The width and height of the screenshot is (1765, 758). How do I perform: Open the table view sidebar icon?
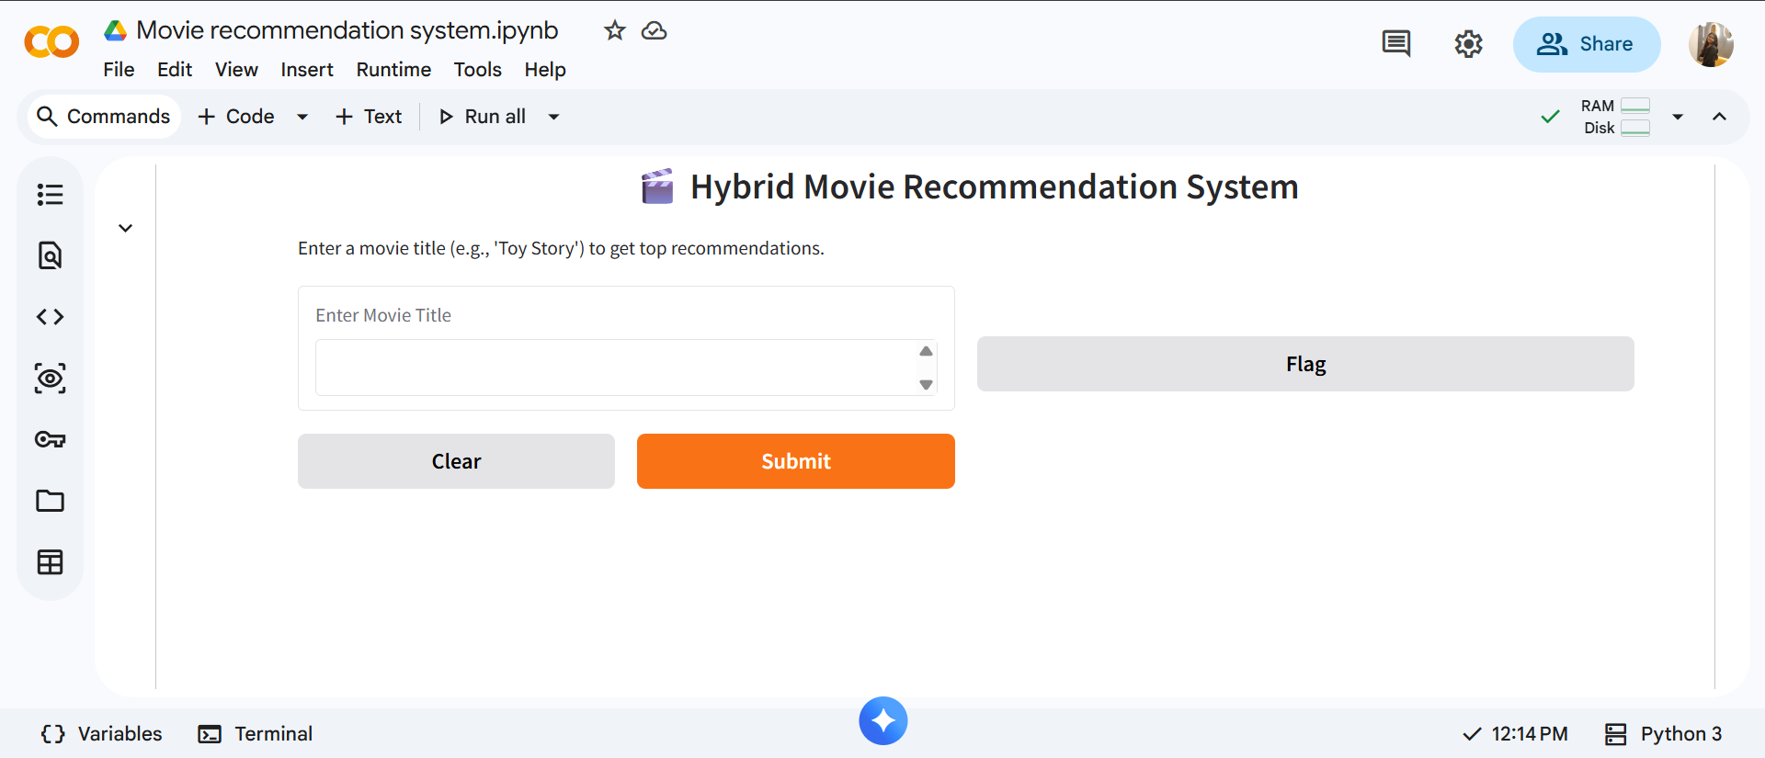coord(50,562)
